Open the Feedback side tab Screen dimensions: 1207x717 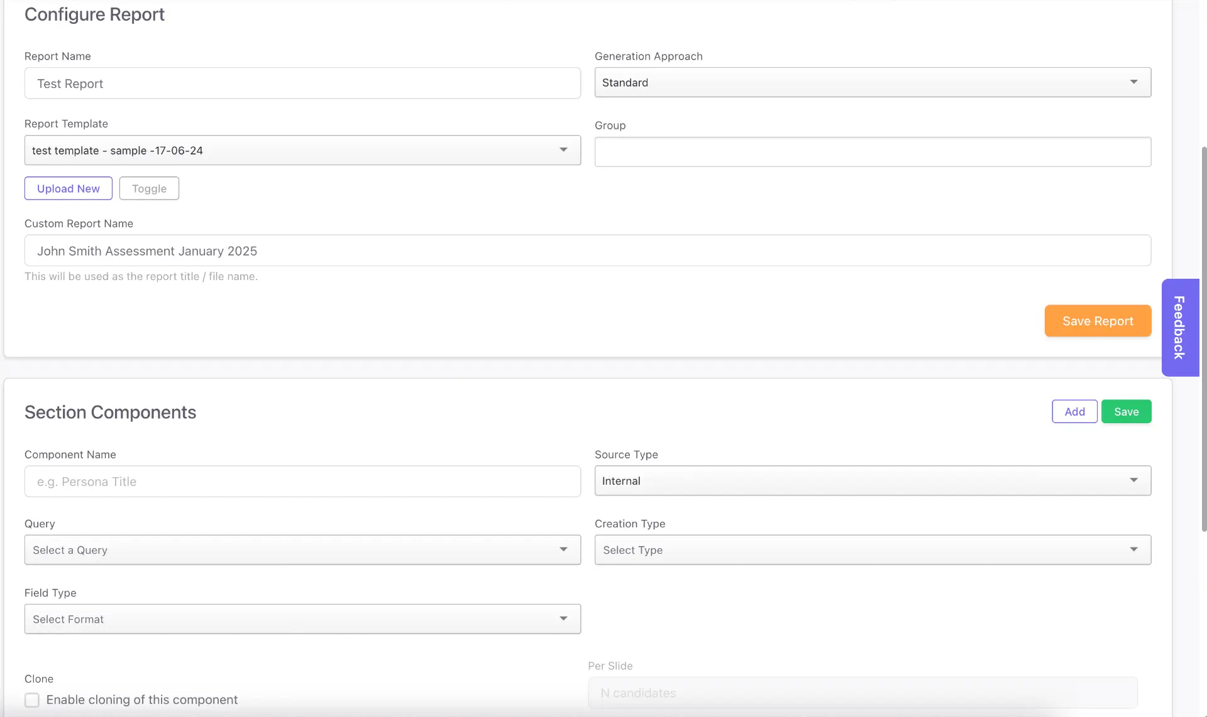(x=1180, y=327)
